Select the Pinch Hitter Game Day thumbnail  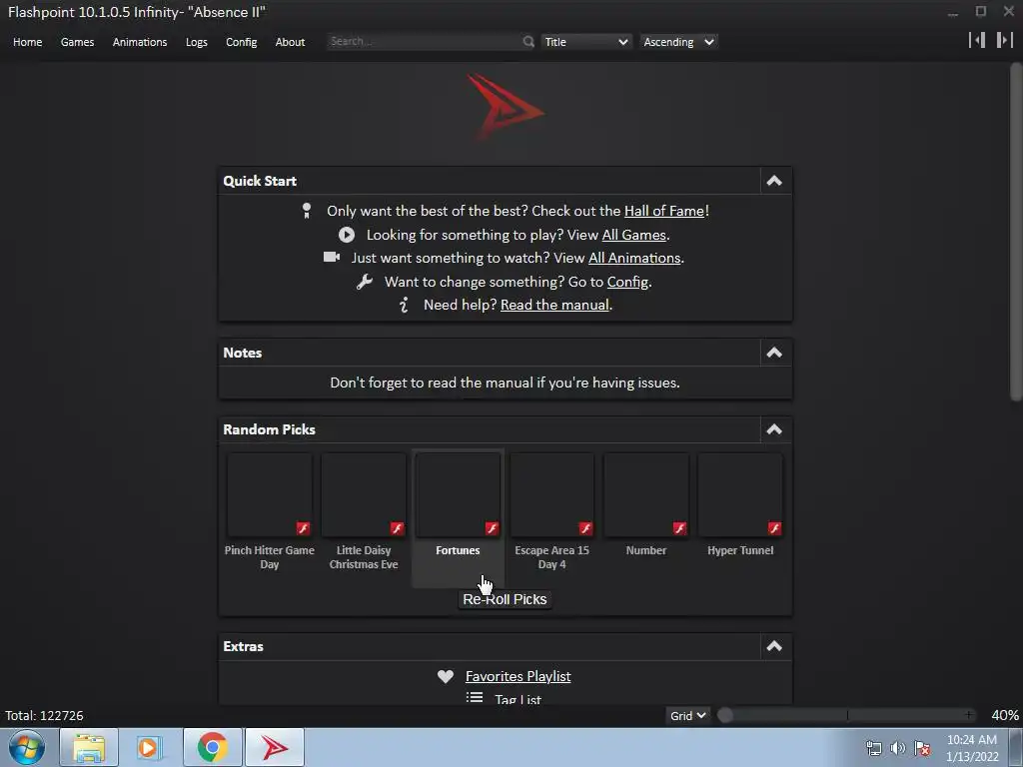(x=270, y=495)
